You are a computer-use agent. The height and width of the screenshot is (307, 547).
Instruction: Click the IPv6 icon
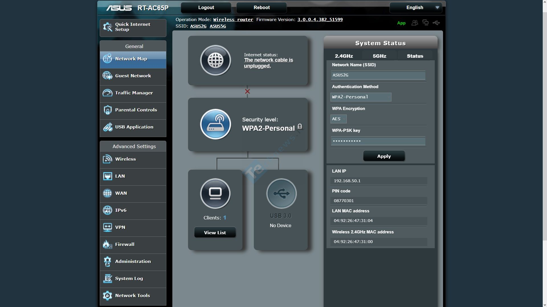[107, 210]
